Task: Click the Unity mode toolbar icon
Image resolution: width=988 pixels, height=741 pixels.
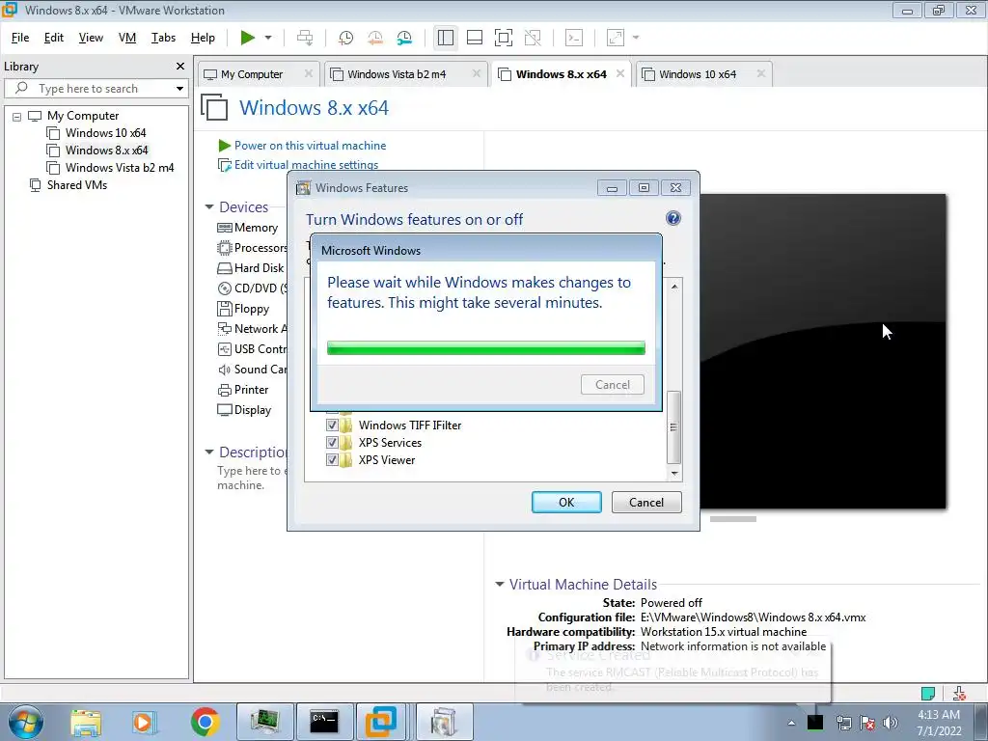Action: (533, 38)
